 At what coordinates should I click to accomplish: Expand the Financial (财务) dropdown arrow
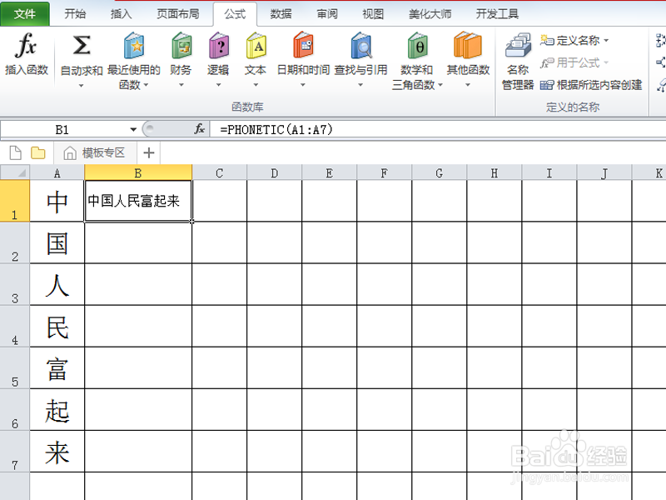tap(181, 85)
